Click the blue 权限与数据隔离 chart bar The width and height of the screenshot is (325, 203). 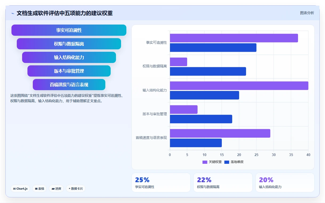tap(208, 71)
